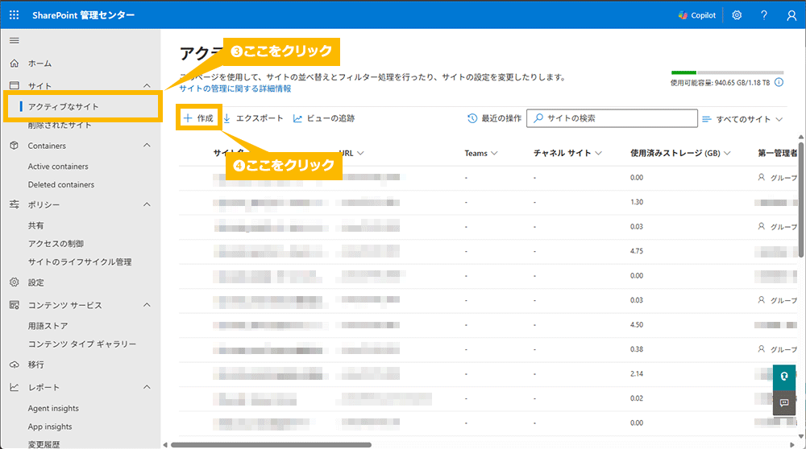Open 移行 in the navigation

pyautogui.click(x=36, y=365)
